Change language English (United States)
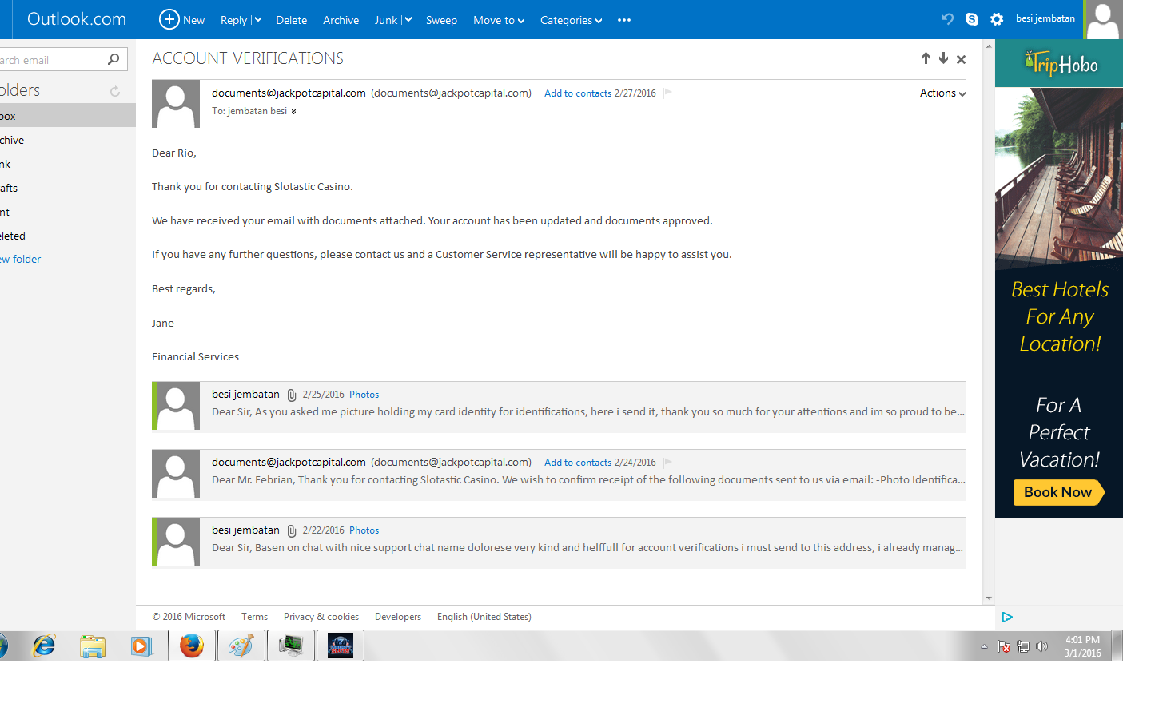The width and height of the screenshot is (1151, 719). coord(484,617)
